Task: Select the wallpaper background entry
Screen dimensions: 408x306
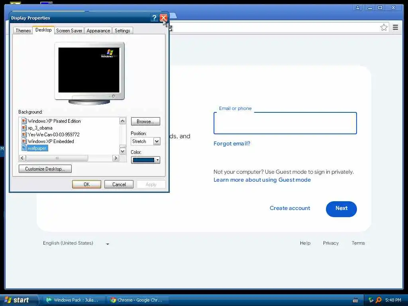Action: 37,148
